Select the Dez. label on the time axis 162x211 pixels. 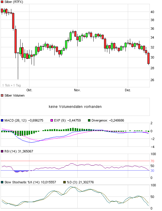point(128,90)
